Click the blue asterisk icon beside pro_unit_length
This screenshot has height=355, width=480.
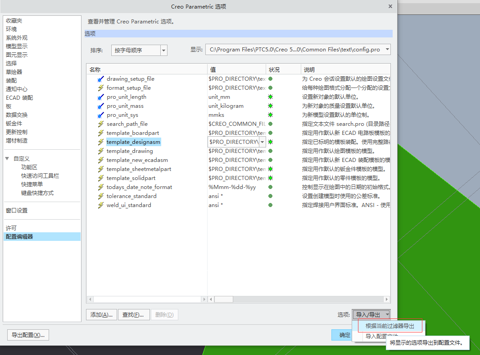[x=101, y=97]
